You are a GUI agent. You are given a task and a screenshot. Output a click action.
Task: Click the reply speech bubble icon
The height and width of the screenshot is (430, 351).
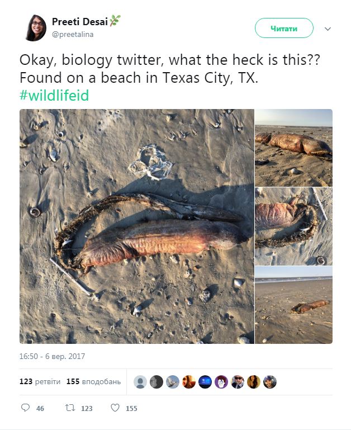click(25, 408)
